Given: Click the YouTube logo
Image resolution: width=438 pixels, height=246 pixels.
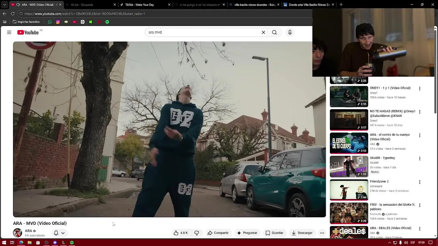Looking at the screenshot, I should 28,32.
